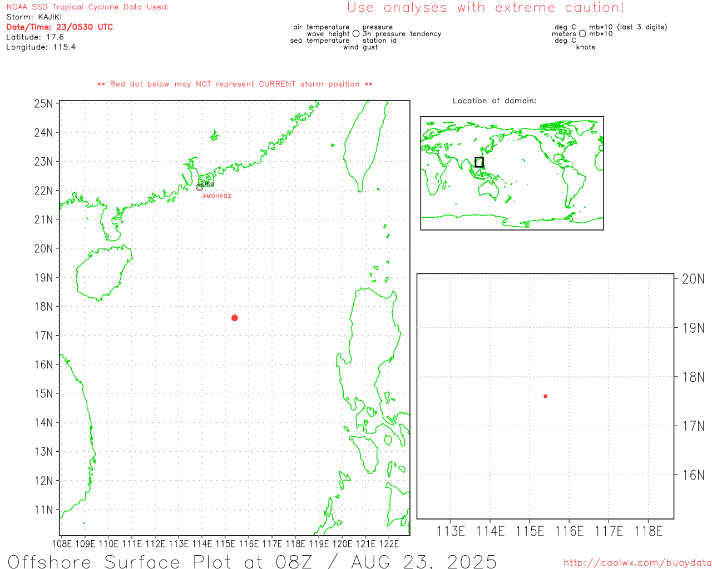Viewport: 712px width, 569px height.
Task: Click the 'sea temperature' legend label
Action: coord(320,41)
